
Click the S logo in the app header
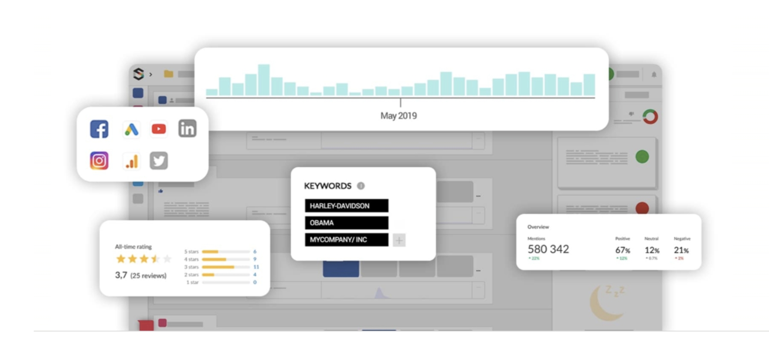pos(138,74)
